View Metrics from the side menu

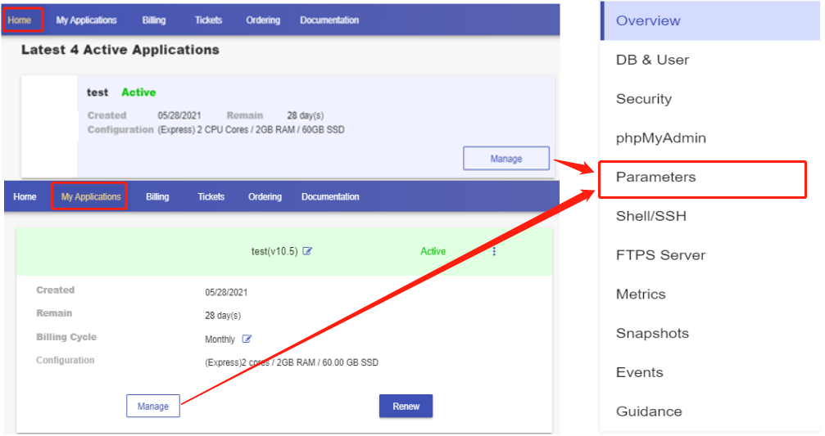pyautogui.click(x=641, y=294)
